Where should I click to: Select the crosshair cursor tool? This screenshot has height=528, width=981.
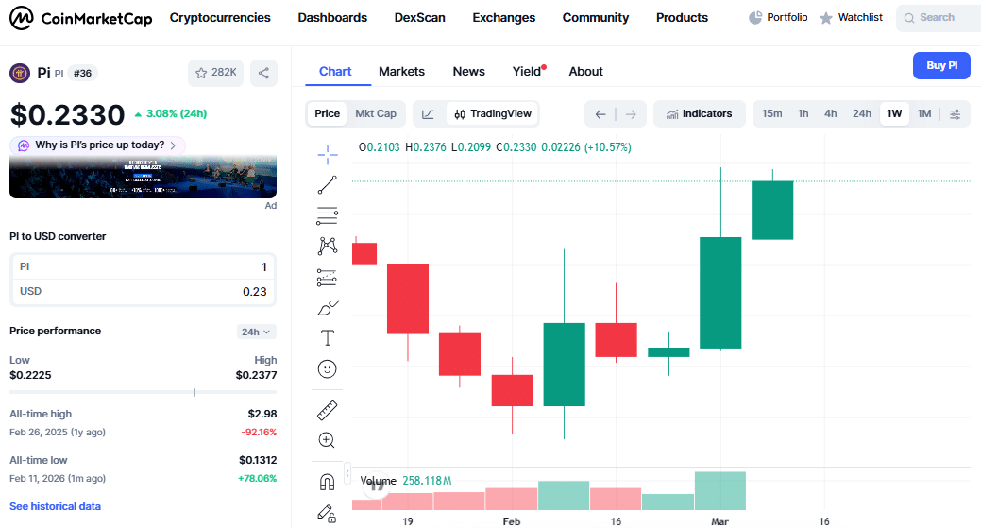pos(328,155)
